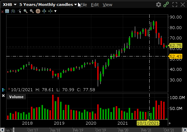This screenshot has width=187, height=132.
Task: Click the 2021 label on time axis
Action: 123,123
